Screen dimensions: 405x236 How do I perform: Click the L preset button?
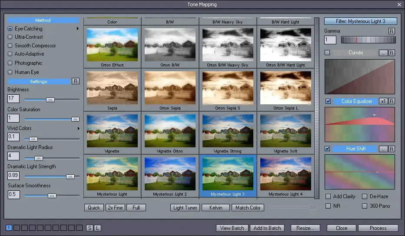[97, 228]
